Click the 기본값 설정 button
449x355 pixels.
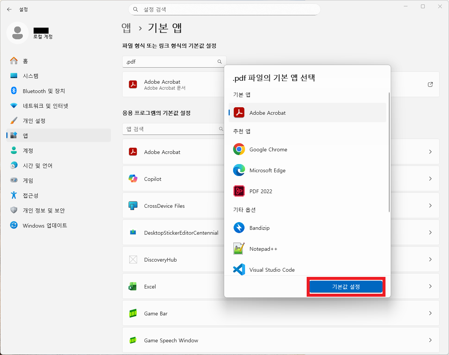point(346,287)
